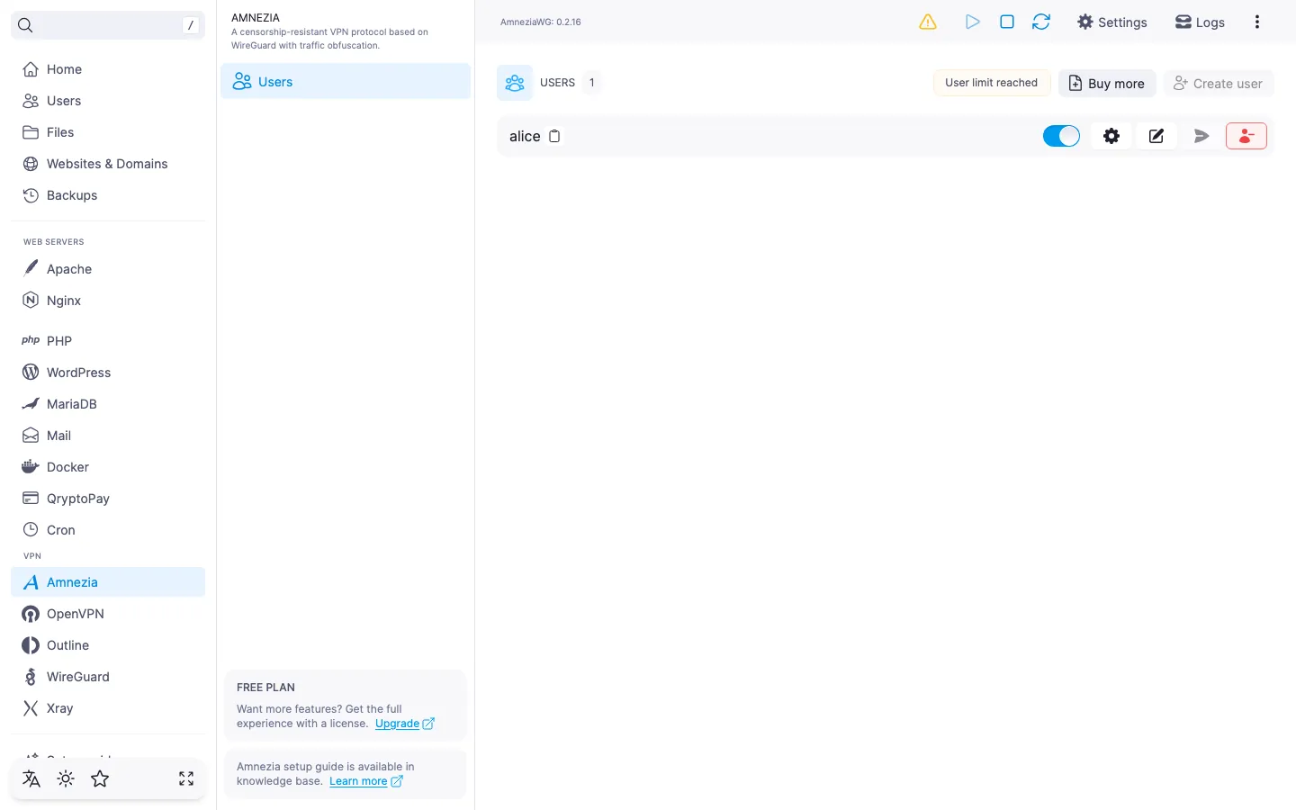Open the WordPress page
The width and height of the screenshot is (1296, 810).
tap(108, 373)
